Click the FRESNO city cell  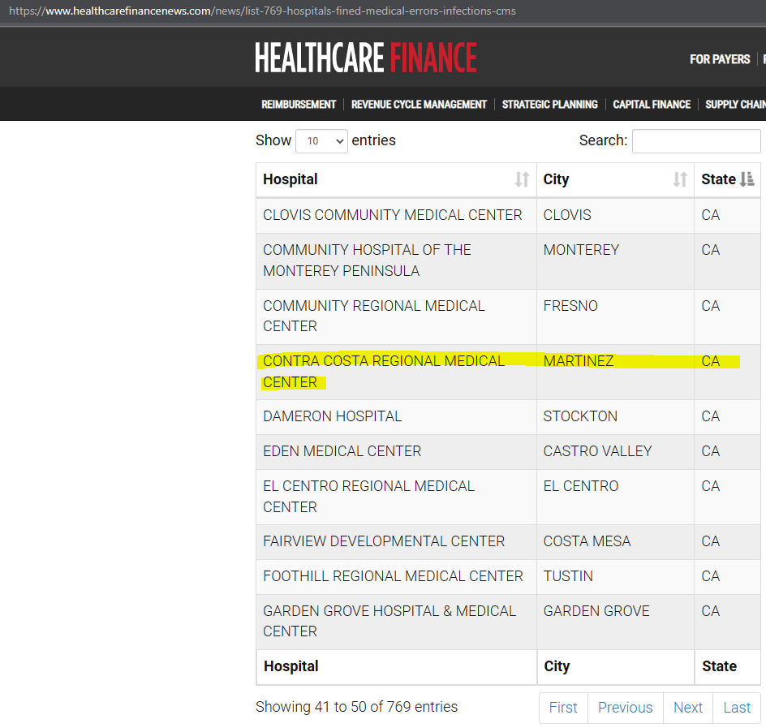615,317
